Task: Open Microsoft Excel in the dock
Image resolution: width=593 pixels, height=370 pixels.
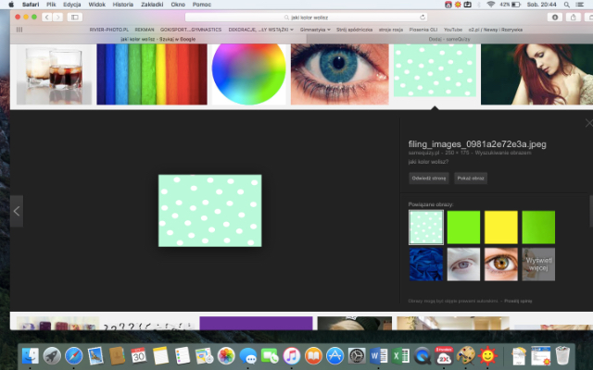Action: pos(400,355)
